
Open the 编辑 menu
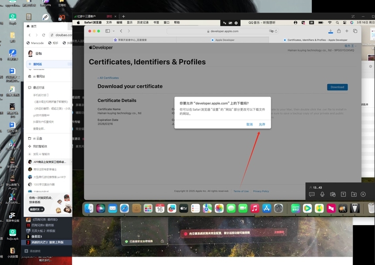(x=120, y=22)
